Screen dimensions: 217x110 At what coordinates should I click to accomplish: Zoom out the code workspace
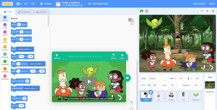point(132,108)
